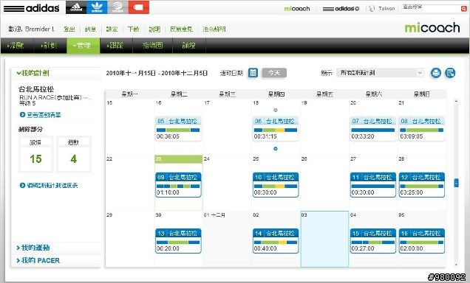Viewport: 470px width, 283px height.
Task: Open the blue adidas Originals trefoil tile
Action: pos(97,7)
